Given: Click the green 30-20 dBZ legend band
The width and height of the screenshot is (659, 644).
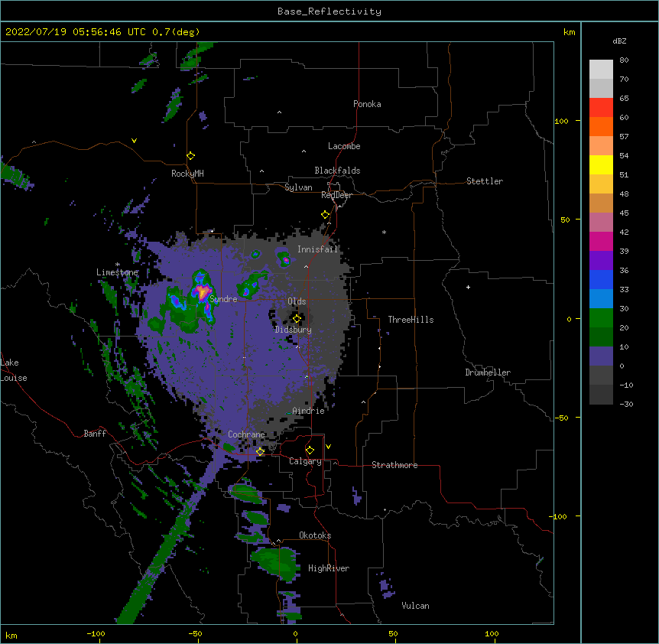Looking at the screenshot, I should point(601,318).
